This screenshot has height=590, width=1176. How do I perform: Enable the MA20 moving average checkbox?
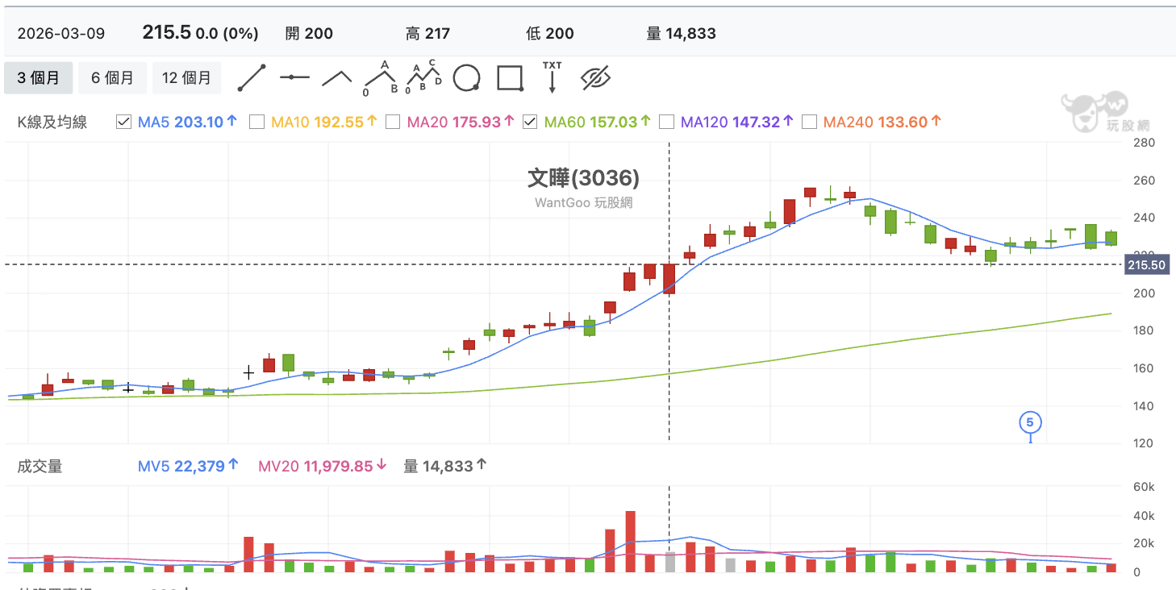[393, 123]
